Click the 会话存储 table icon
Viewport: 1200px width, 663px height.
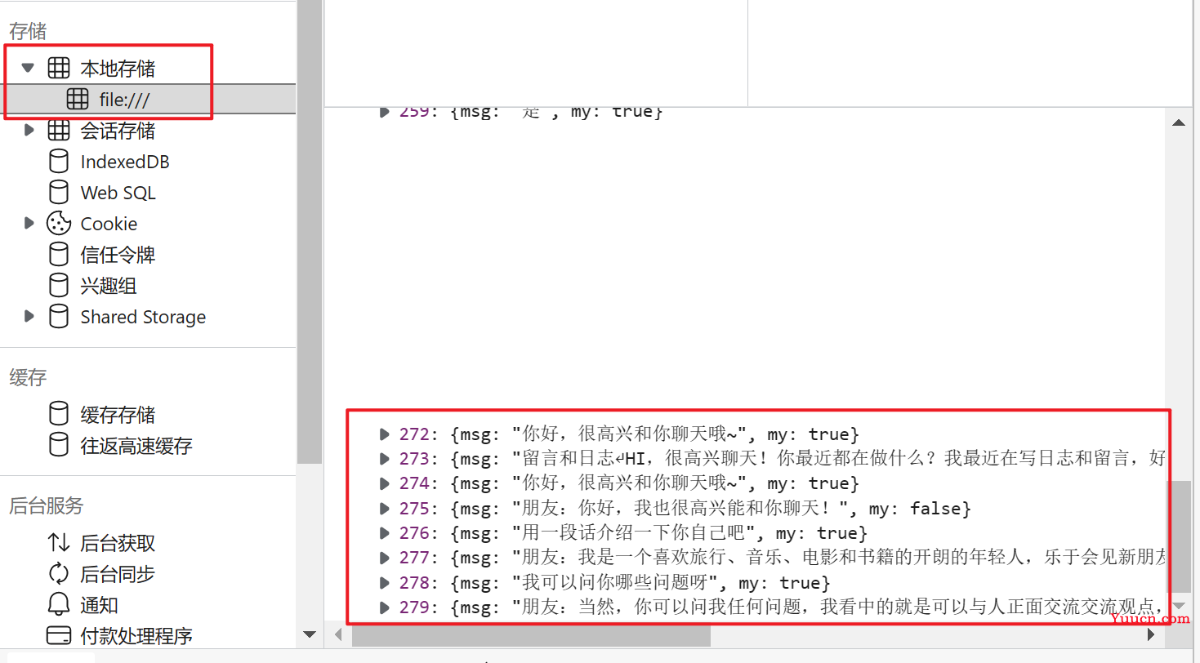click(x=59, y=130)
